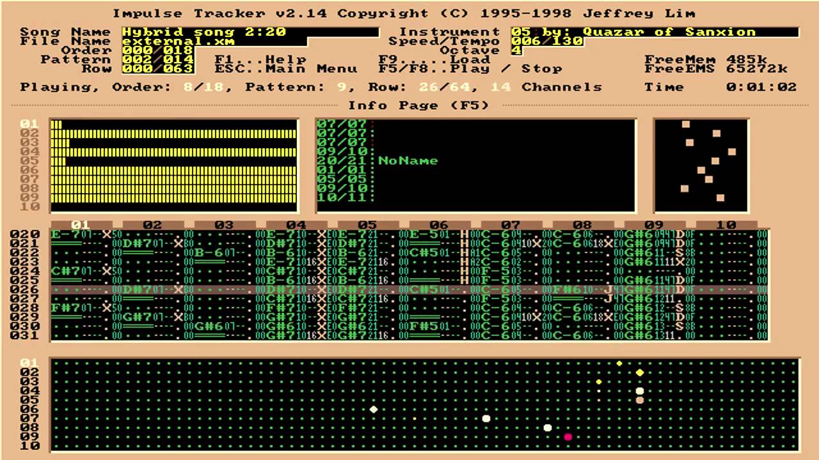Click note "G#7" in row 029, channel 02
The height and width of the screenshot is (460, 819).
138,317
